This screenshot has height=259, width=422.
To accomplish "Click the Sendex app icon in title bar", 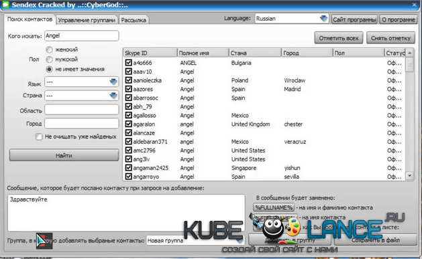I will point(5,4).
